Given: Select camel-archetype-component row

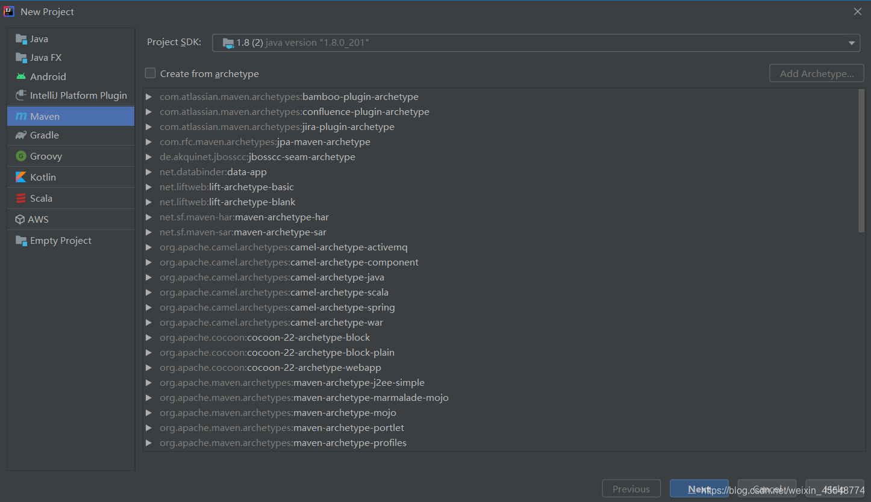Looking at the screenshot, I should pyautogui.click(x=501, y=262).
